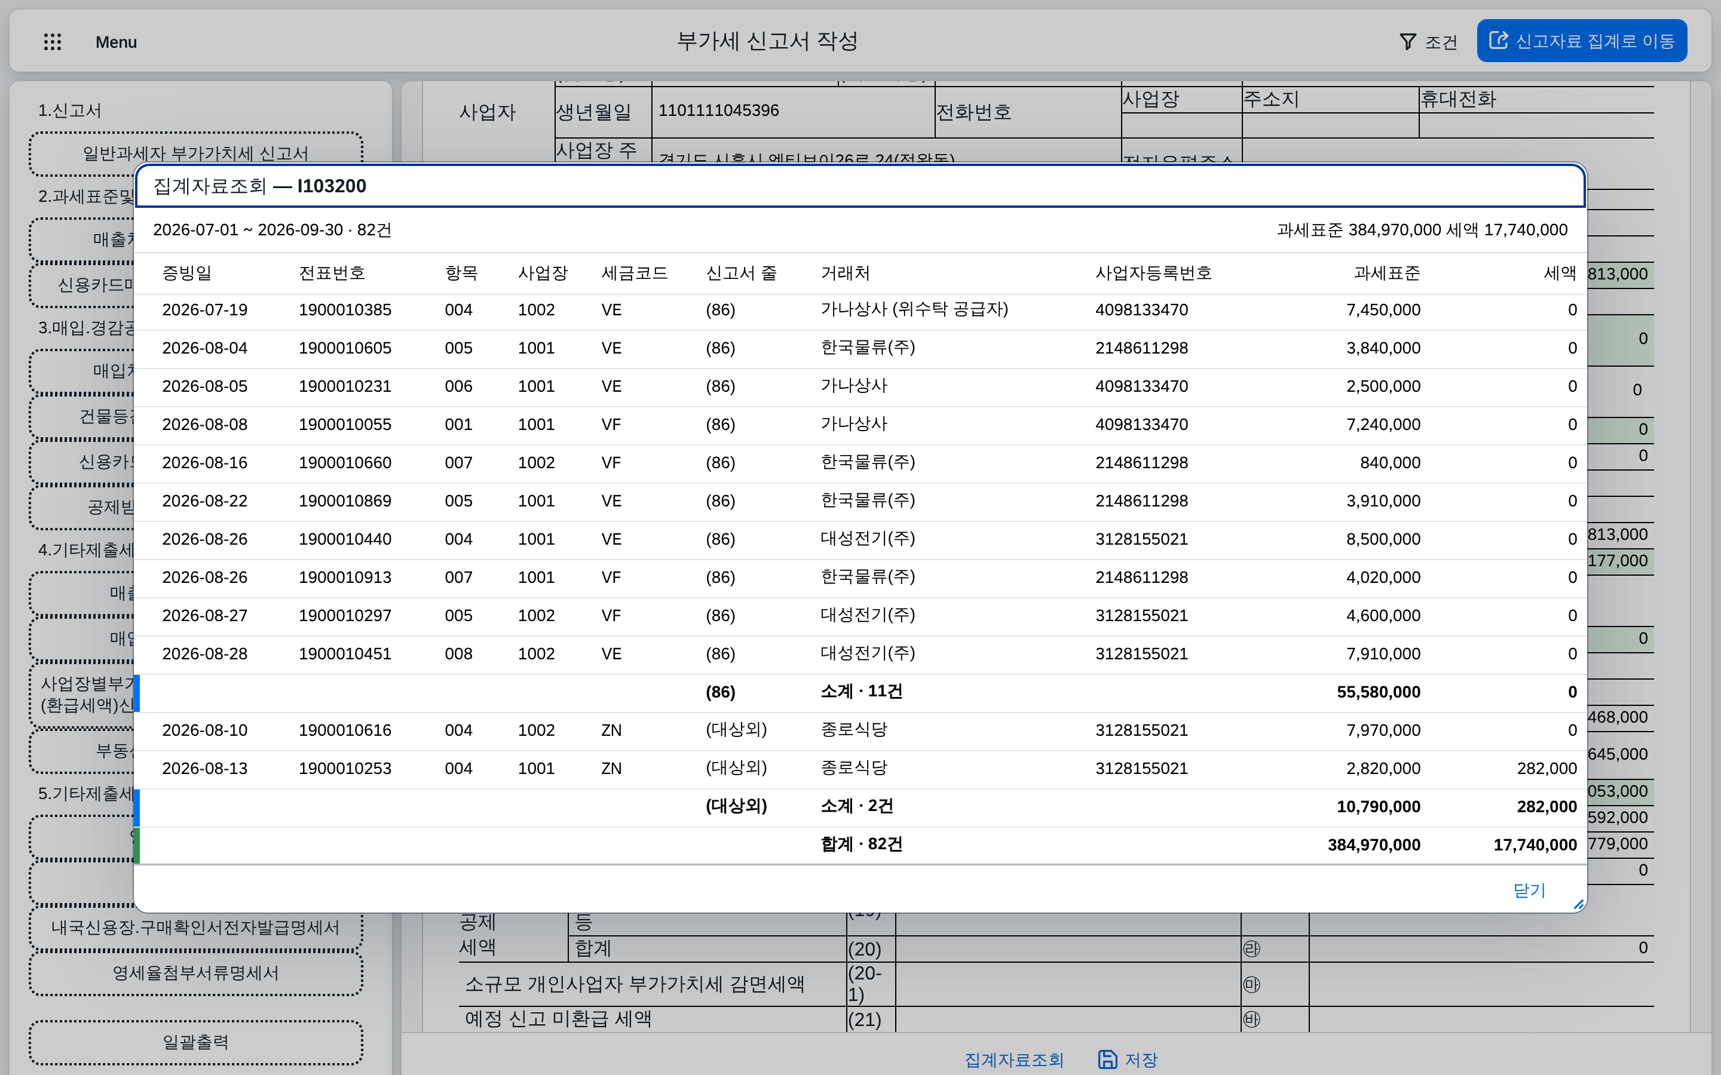
Task: Select voucher number 1900010385
Action: click(345, 310)
